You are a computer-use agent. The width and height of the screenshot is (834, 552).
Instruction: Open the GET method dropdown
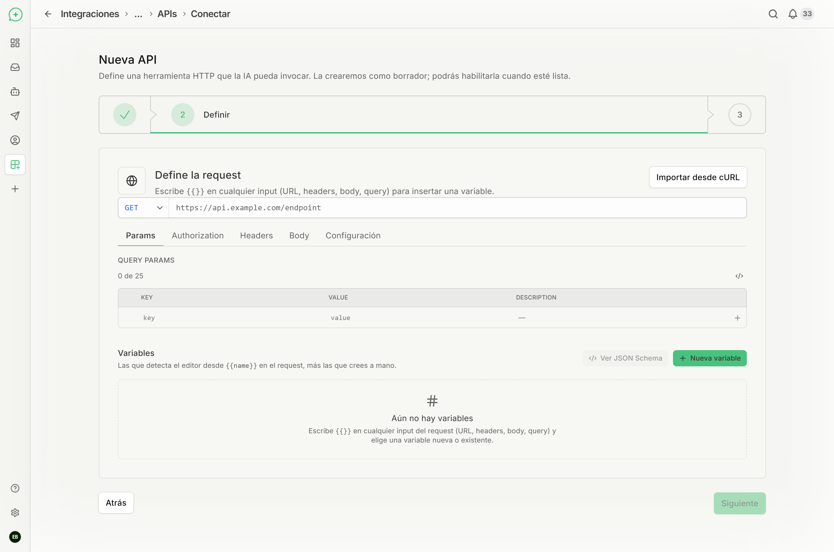[x=144, y=208]
